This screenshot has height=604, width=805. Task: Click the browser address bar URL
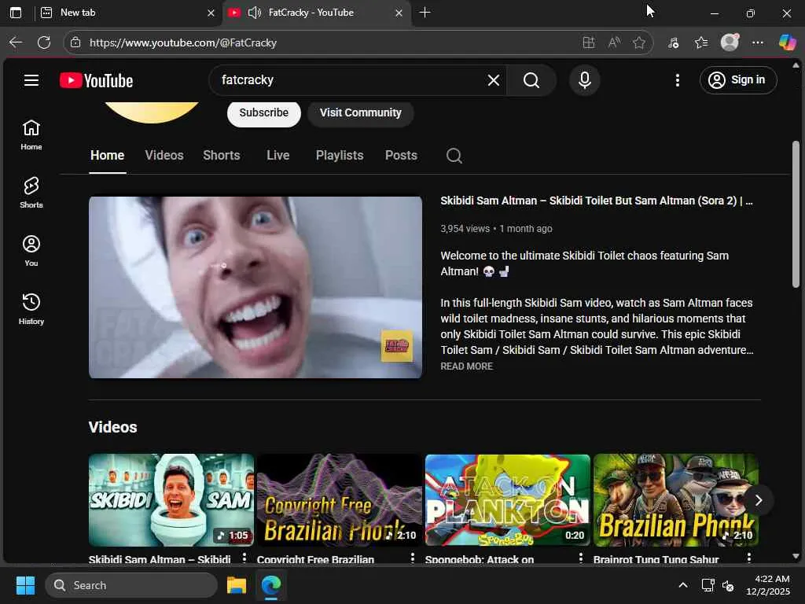[x=183, y=42]
